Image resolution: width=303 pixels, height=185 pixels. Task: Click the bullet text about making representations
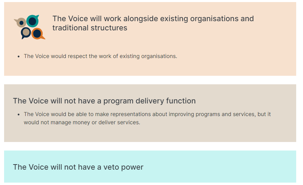(147, 118)
